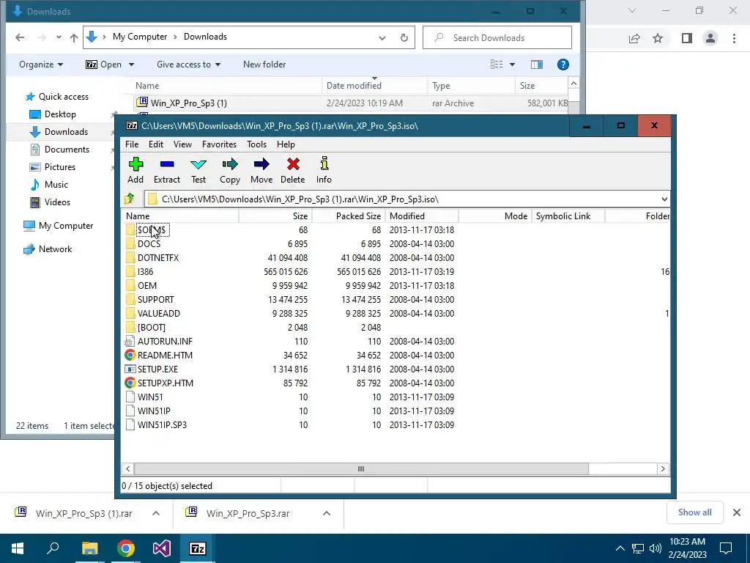
Task: Select the VALUEADD folder row
Action: [395, 314]
